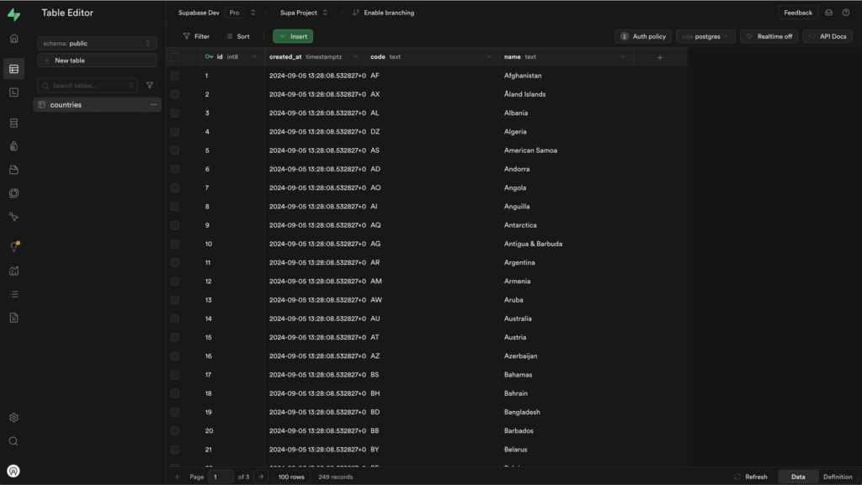Click the Auth policy button
This screenshot has height=485, width=862.
(x=643, y=37)
